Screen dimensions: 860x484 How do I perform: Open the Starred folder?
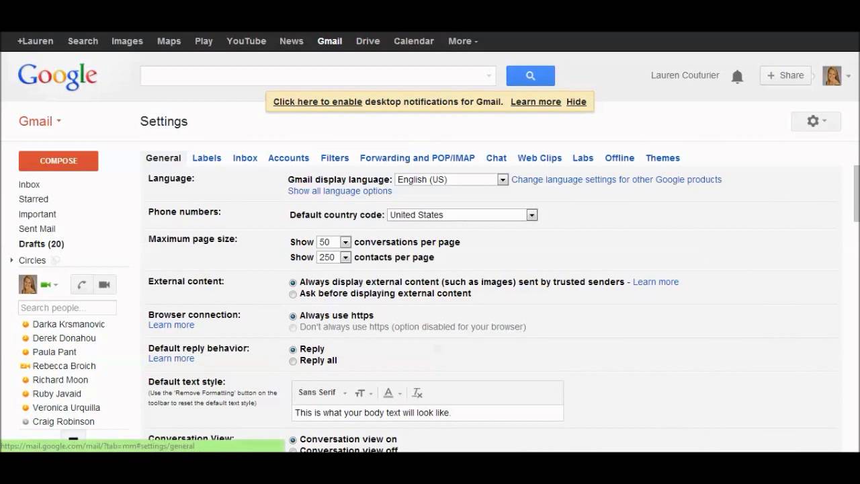pos(34,199)
